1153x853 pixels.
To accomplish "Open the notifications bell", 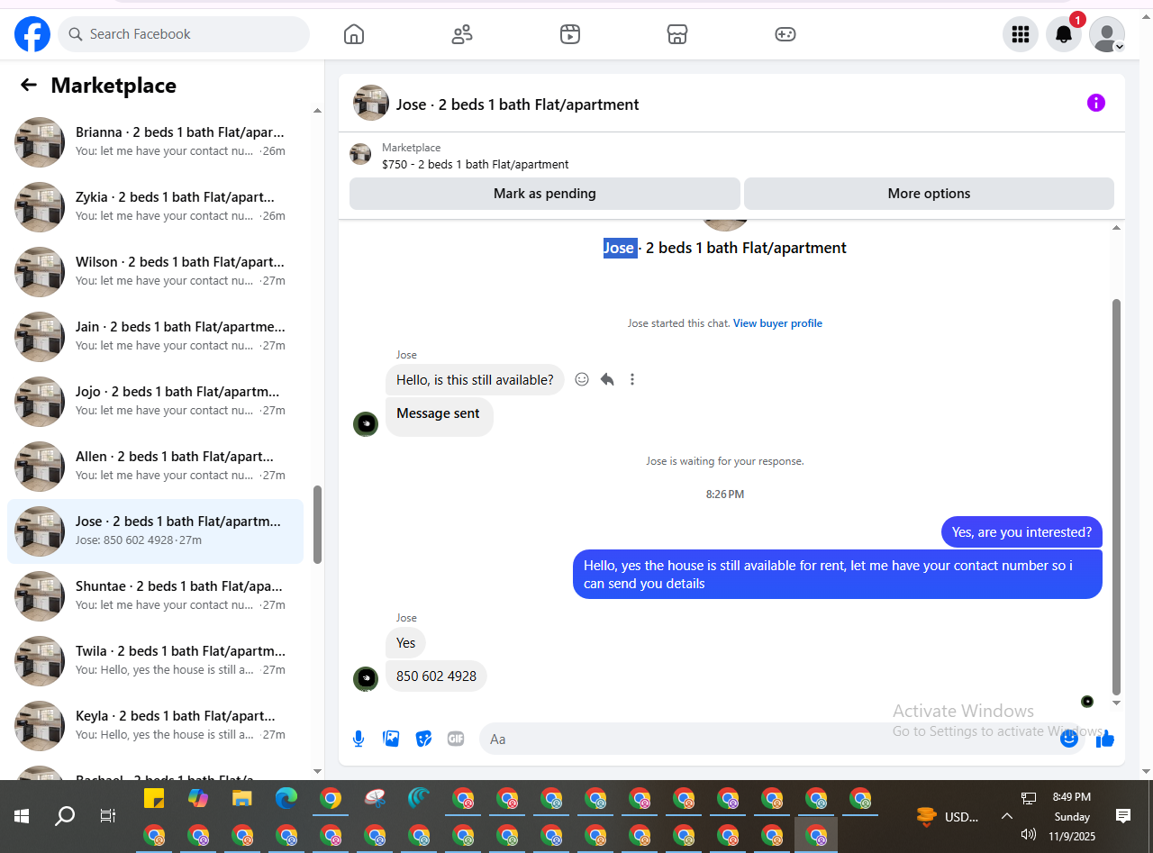I will (x=1064, y=34).
